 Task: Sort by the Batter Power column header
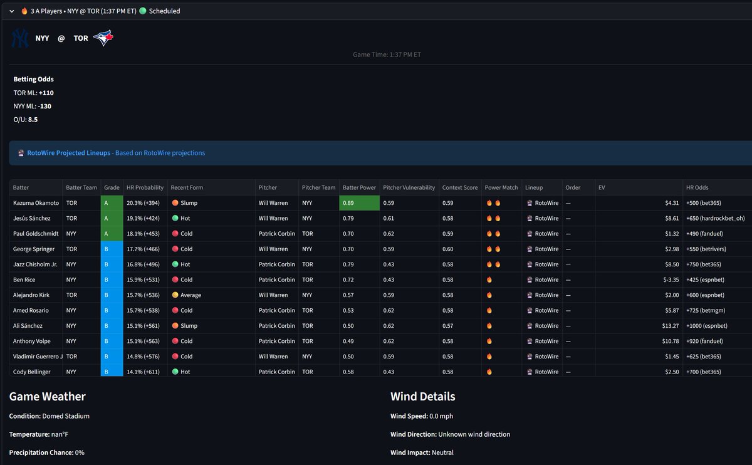pos(359,187)
